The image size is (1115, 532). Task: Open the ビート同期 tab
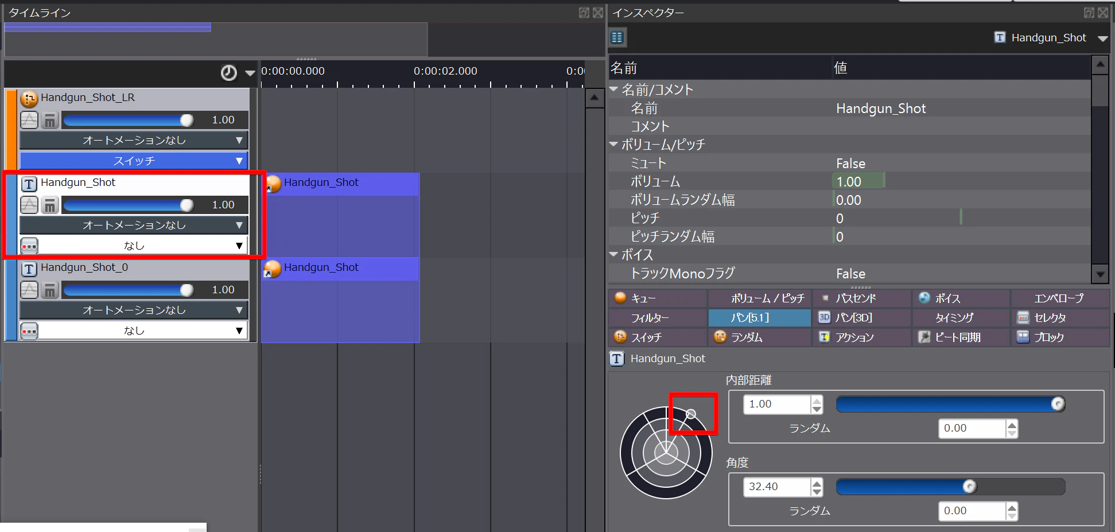[961, 337]
